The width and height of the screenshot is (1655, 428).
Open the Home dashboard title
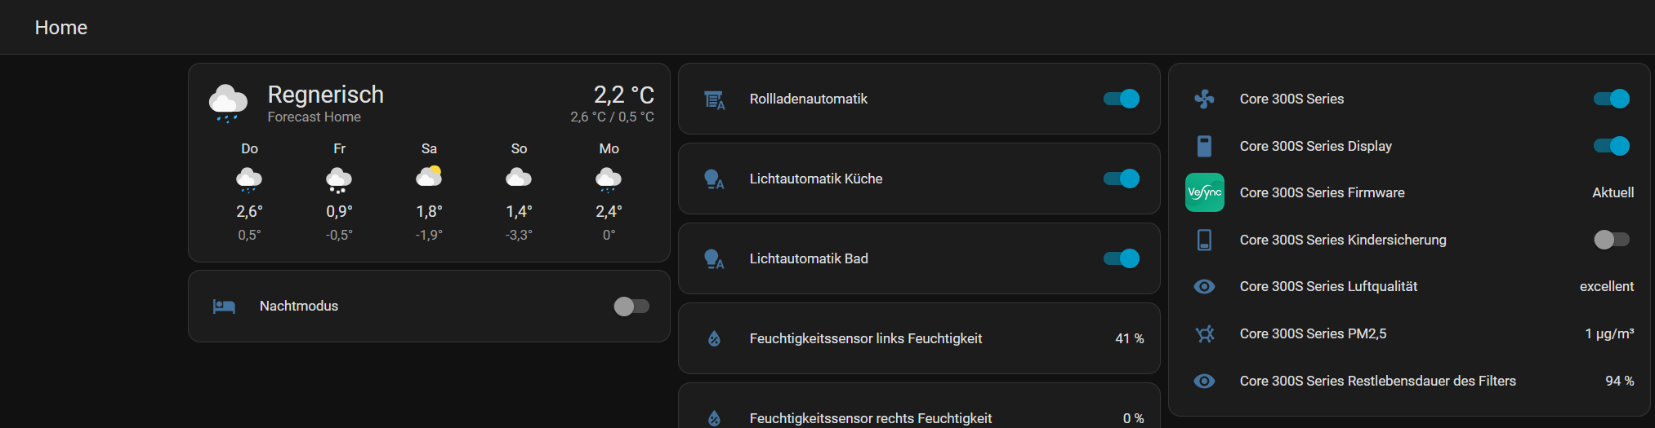61,28
